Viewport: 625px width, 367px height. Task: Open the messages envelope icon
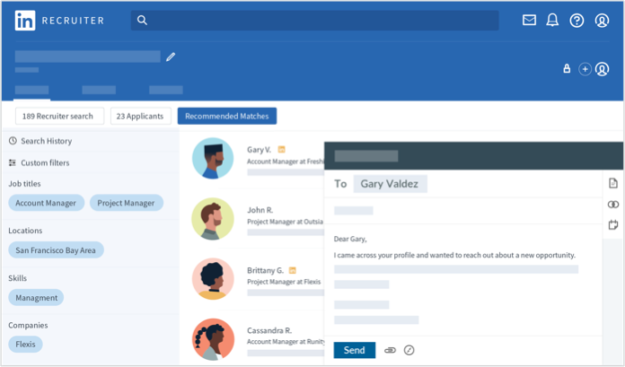(x=529, y=20)
